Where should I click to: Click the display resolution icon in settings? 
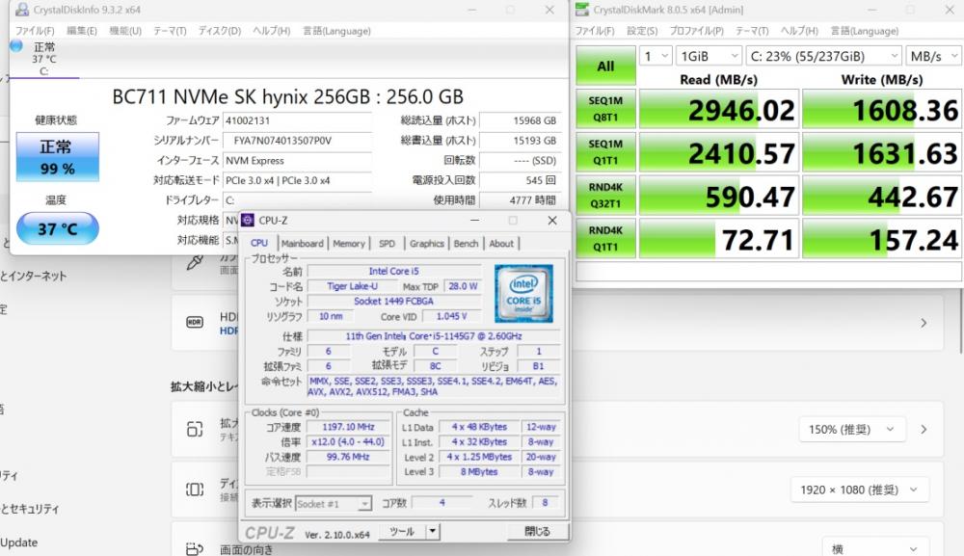195,490
